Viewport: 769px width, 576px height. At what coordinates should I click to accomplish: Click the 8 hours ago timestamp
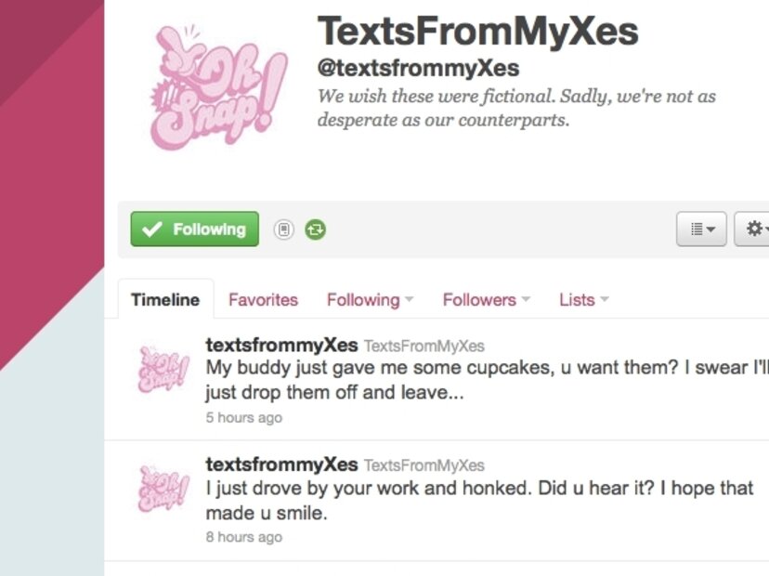coord(243,537)
